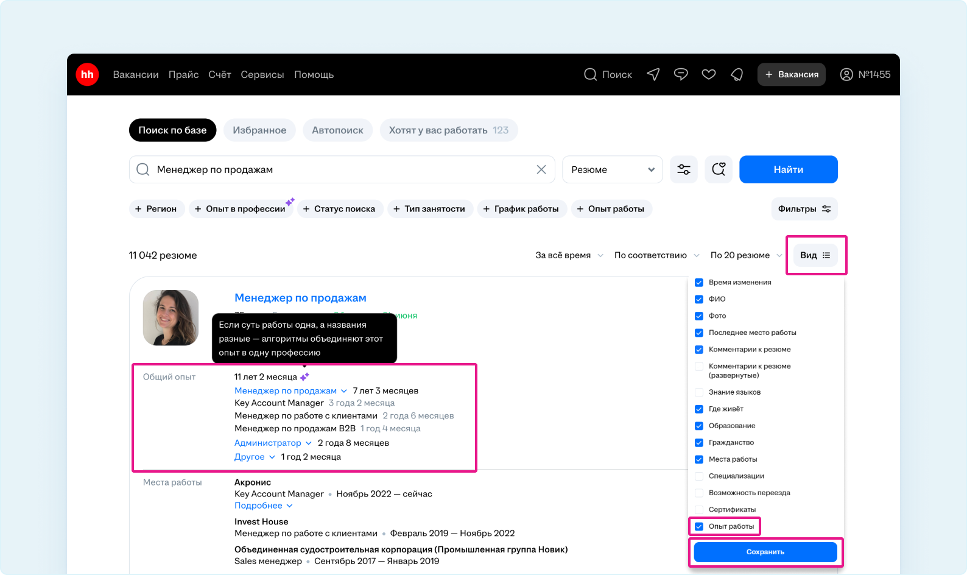Click the sparkle icon beside total experience
The width and height of the screenshot is (967, 575).
(304, 377)
